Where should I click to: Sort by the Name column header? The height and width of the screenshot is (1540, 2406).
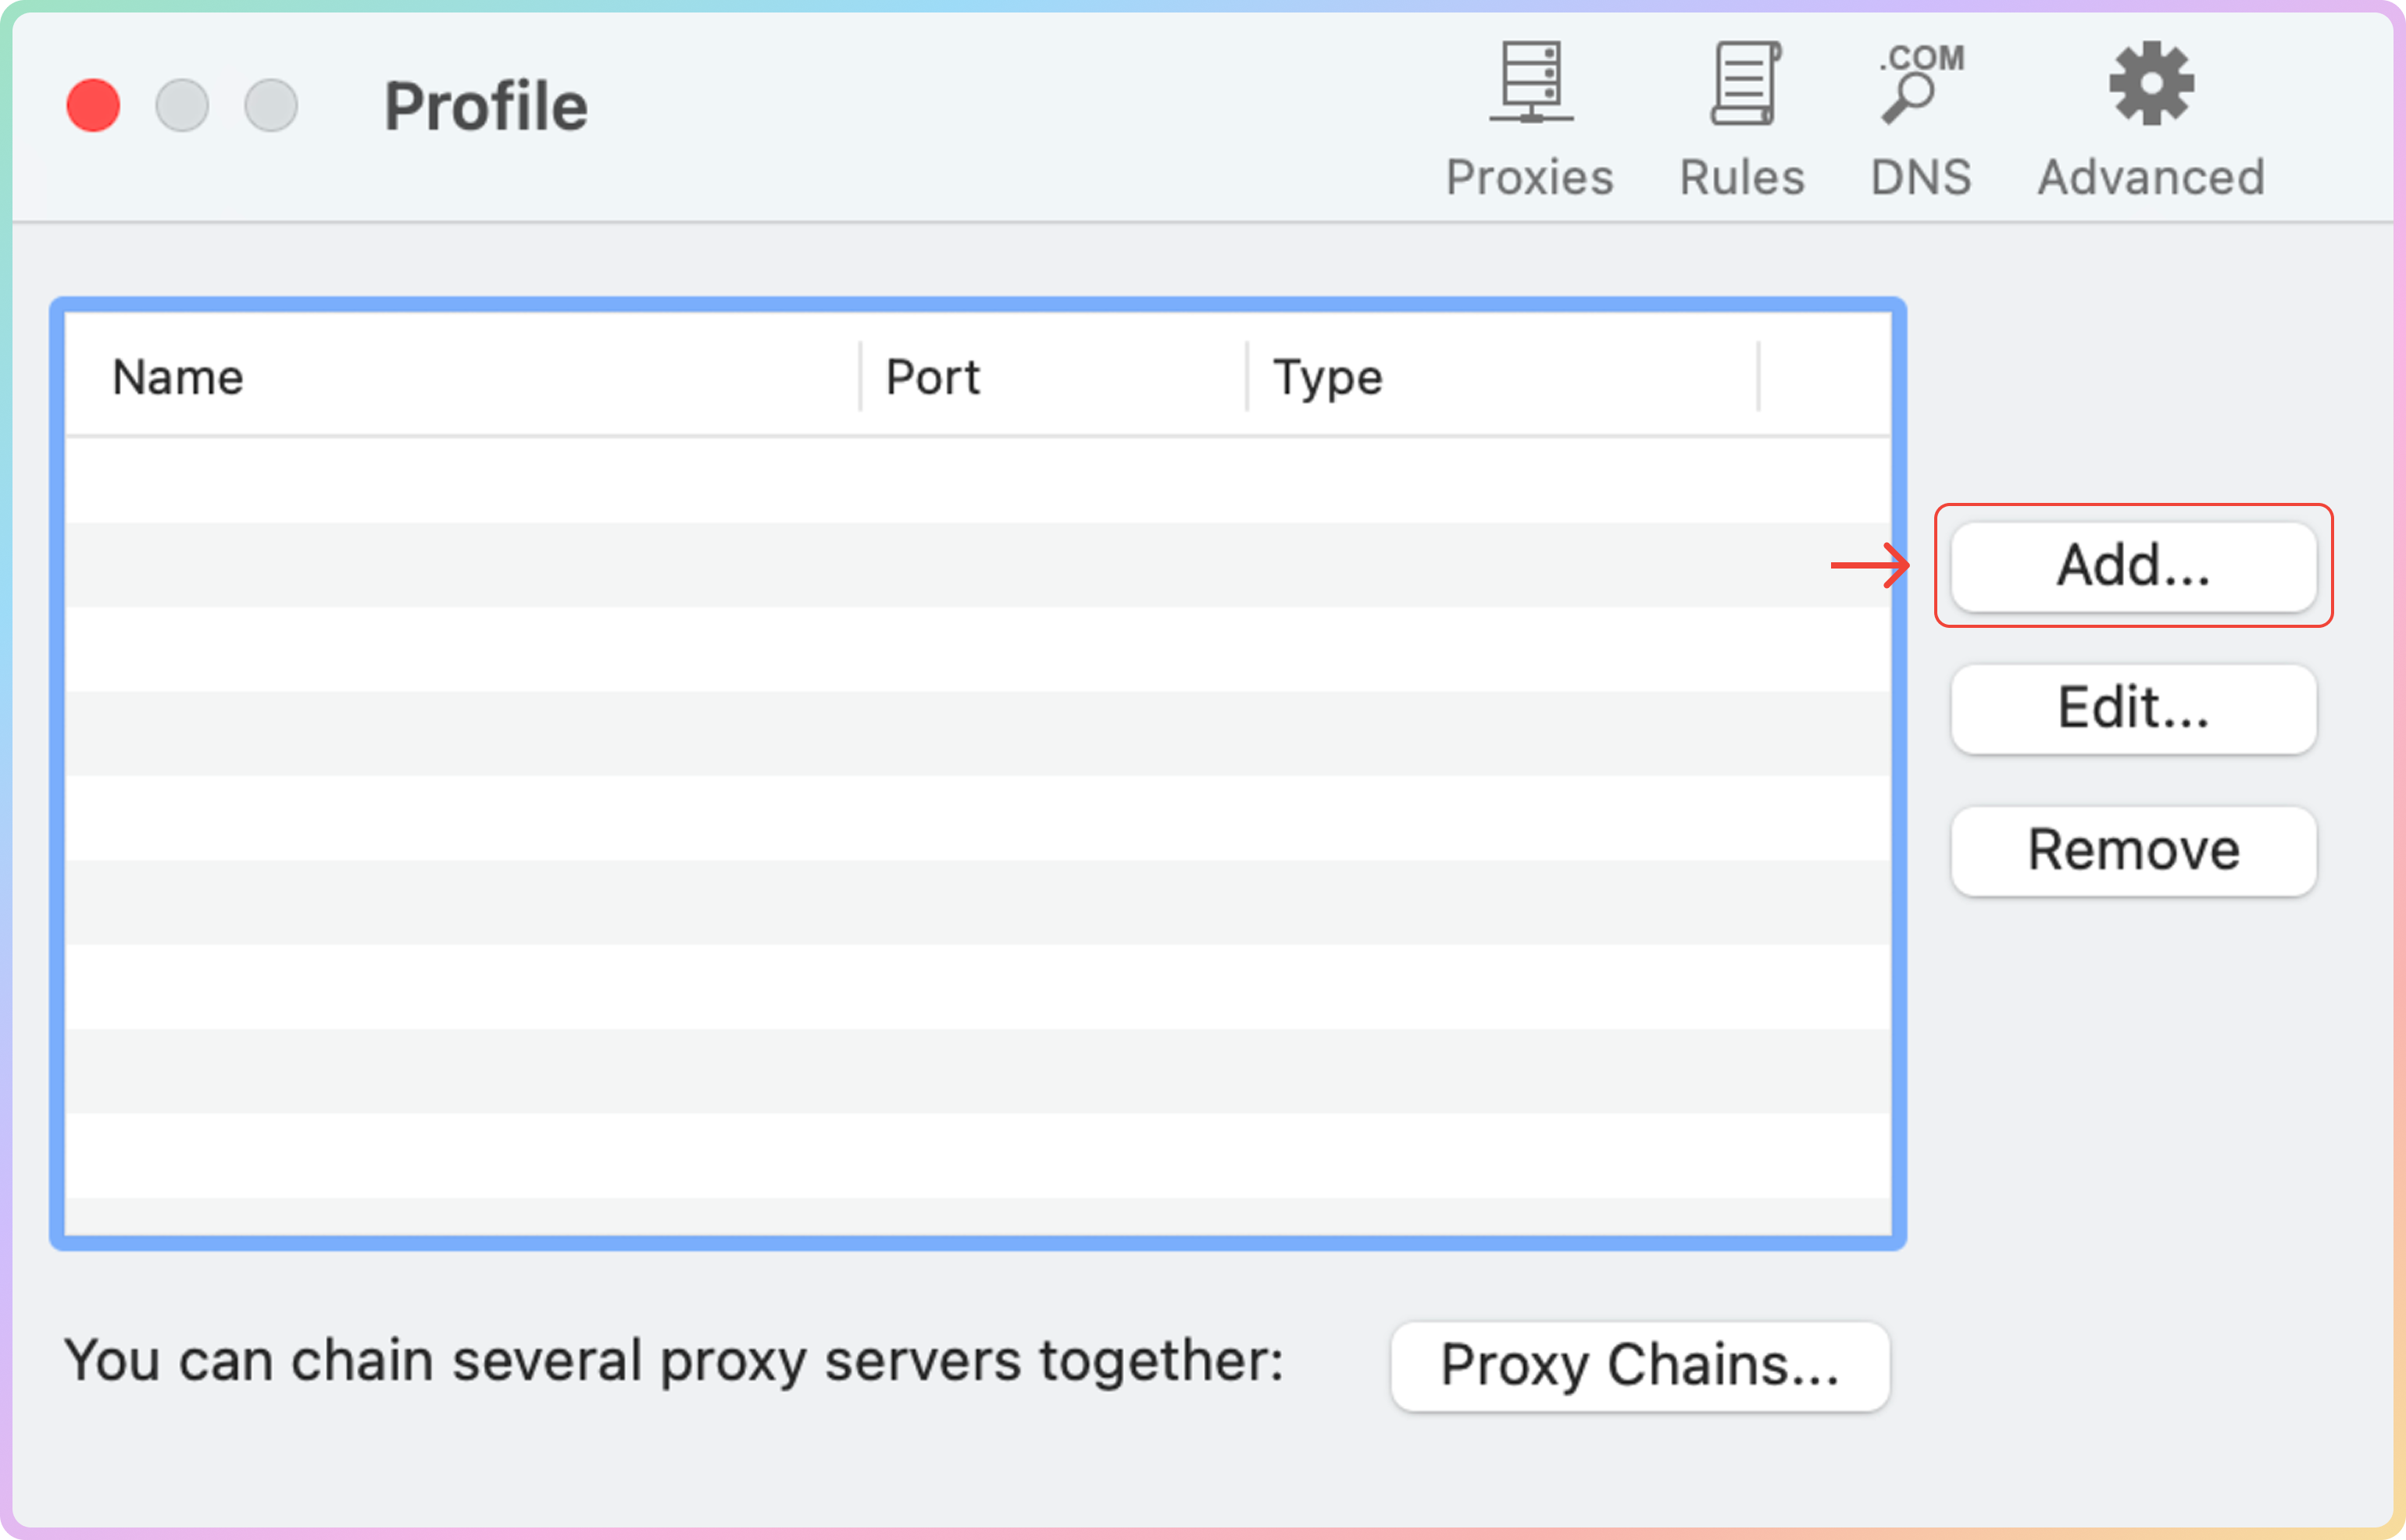pyautogui.click(x=178, y=377)
